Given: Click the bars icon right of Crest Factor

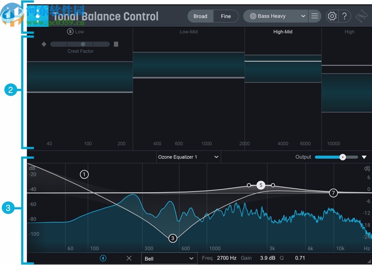Looking at the screenshot, I should click(117, 44).
